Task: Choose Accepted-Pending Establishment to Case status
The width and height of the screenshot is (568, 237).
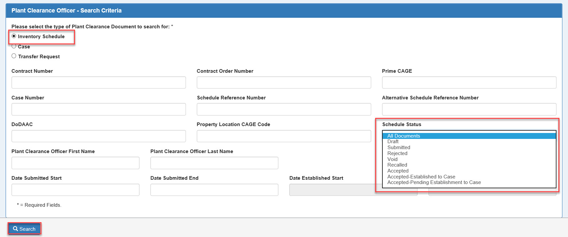Action: (x=469, y=182)
